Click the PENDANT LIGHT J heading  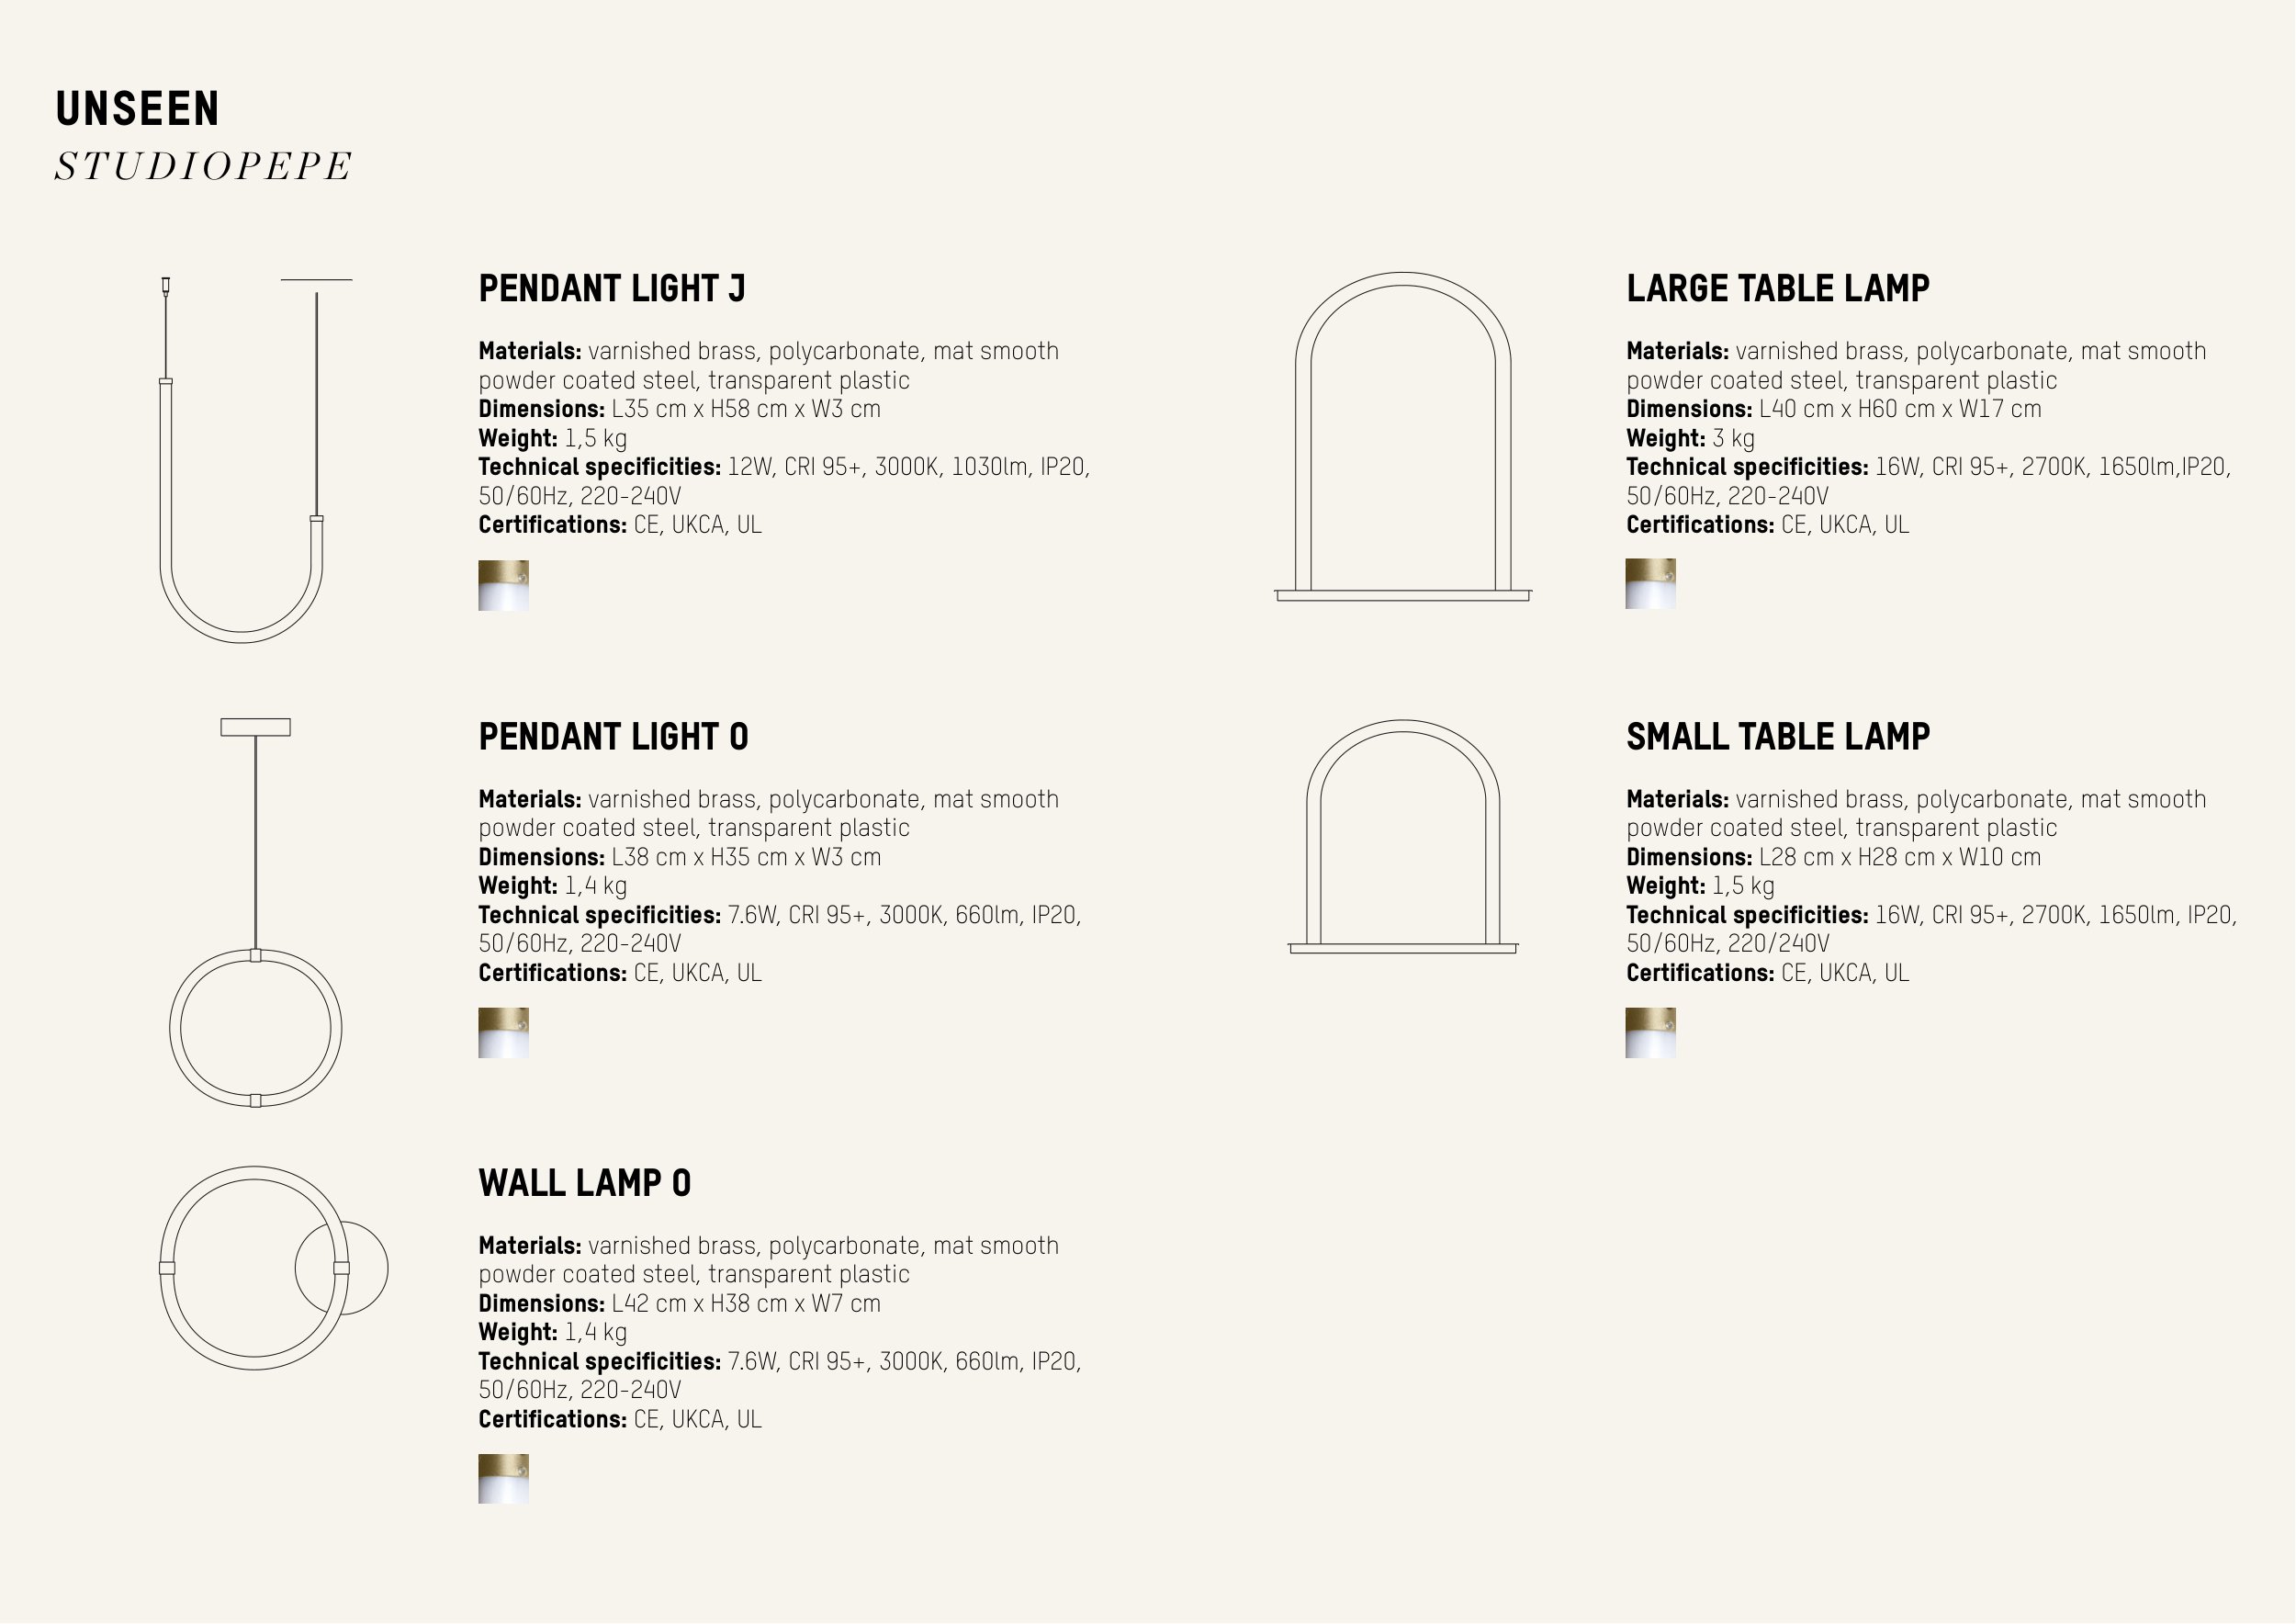(612, 289)
